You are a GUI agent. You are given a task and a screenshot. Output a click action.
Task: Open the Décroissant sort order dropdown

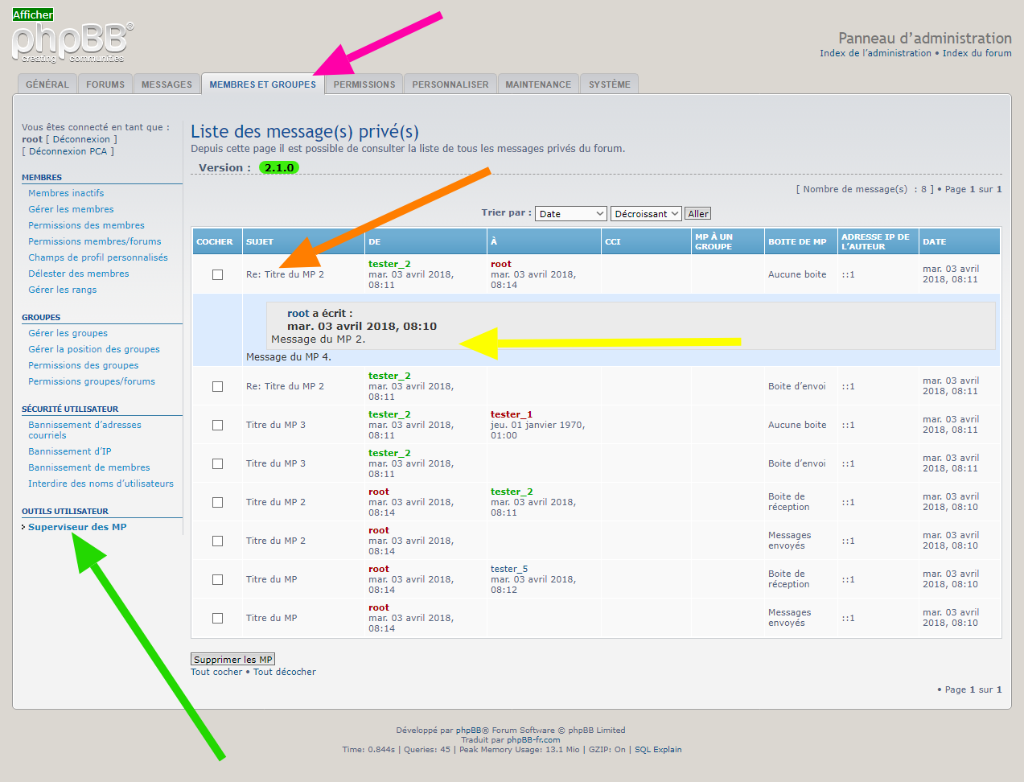point(646,214)
